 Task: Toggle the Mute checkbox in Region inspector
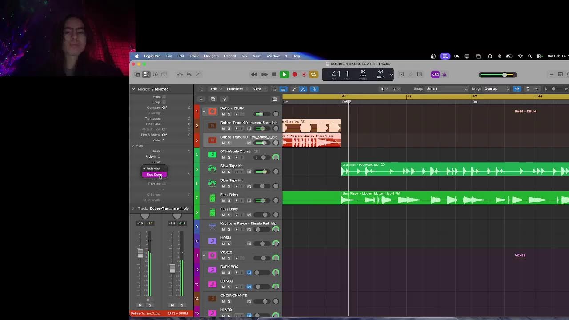point(164,96)
